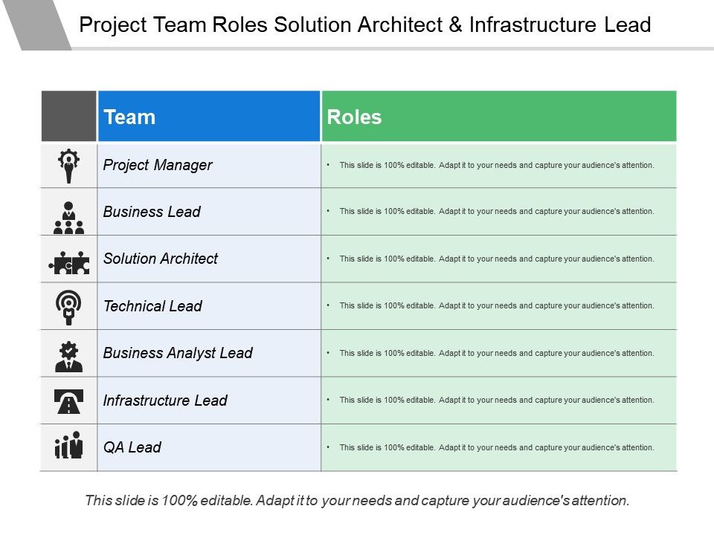Select the italic footer caption text
The width and height of the screenshot is (714, 535).
357,501
